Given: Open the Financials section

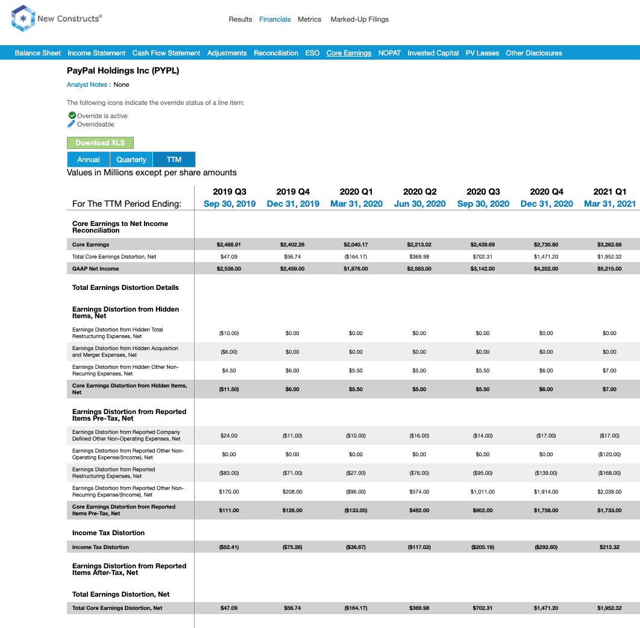Looking at the screenshot, I should click(x=275, y=19).
